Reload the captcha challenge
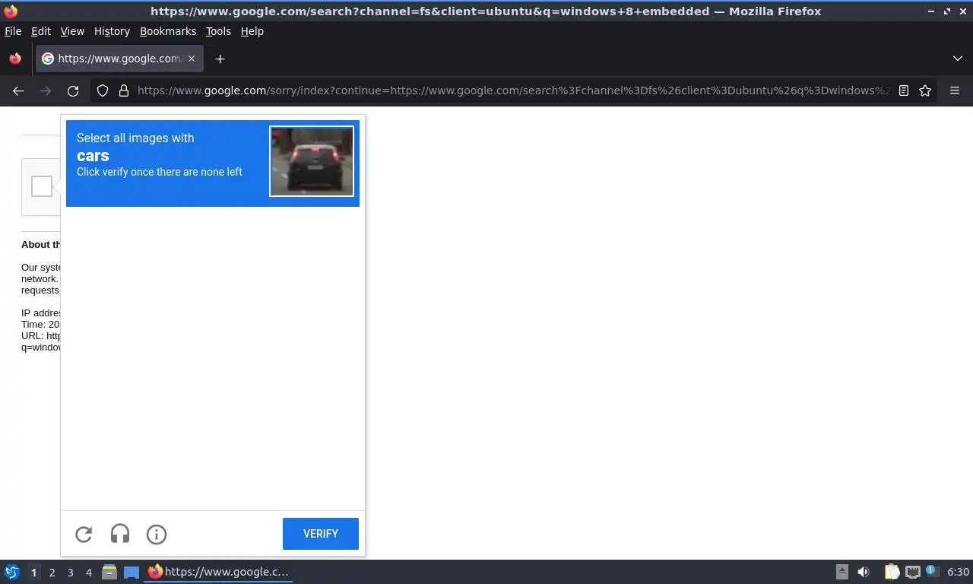Viewport: 973px width, 584px height. point(84,535)
